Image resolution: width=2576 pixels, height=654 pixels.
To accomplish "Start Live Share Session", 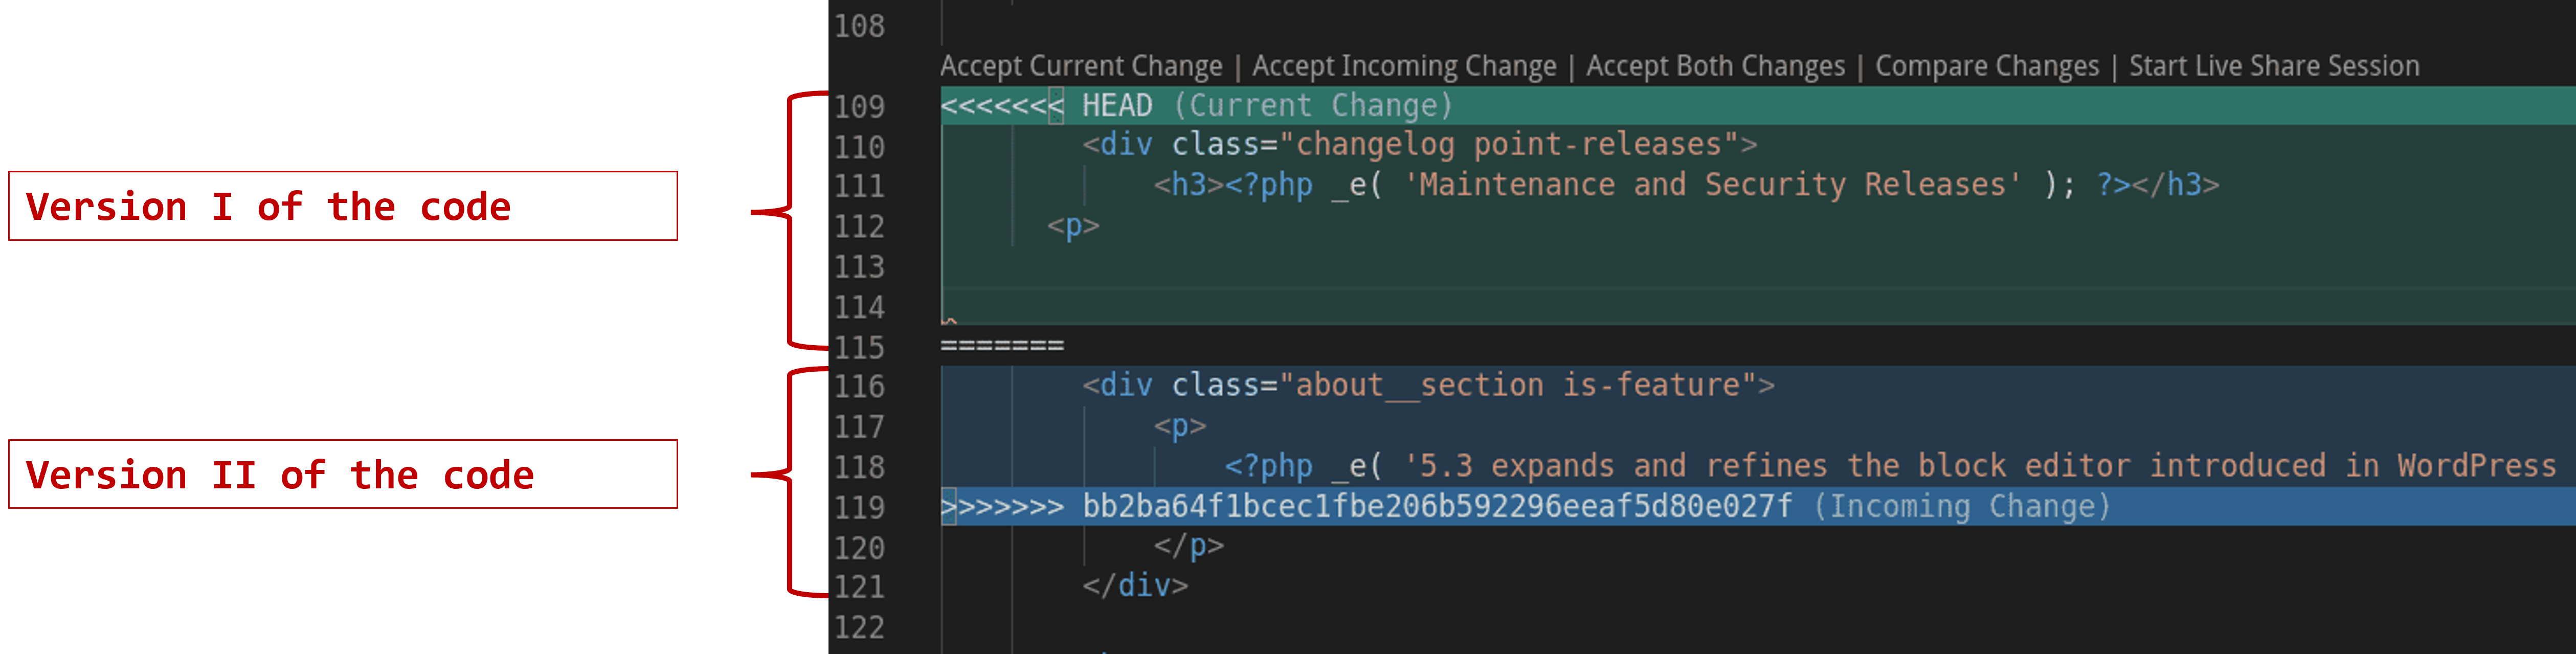I will click(2273, 66).
